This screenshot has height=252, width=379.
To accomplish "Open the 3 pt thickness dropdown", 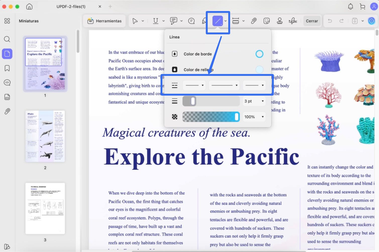I will (x=254, y=101).
